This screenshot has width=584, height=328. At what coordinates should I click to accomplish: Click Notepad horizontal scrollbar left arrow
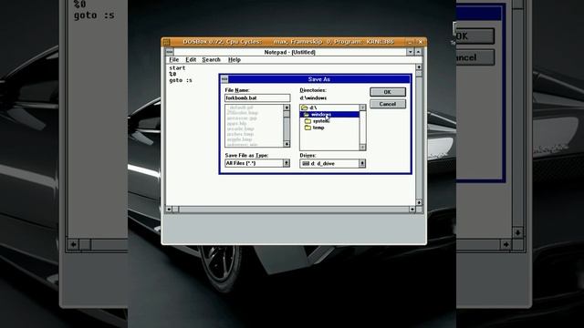pyautogui.click(x=169, y=210)
